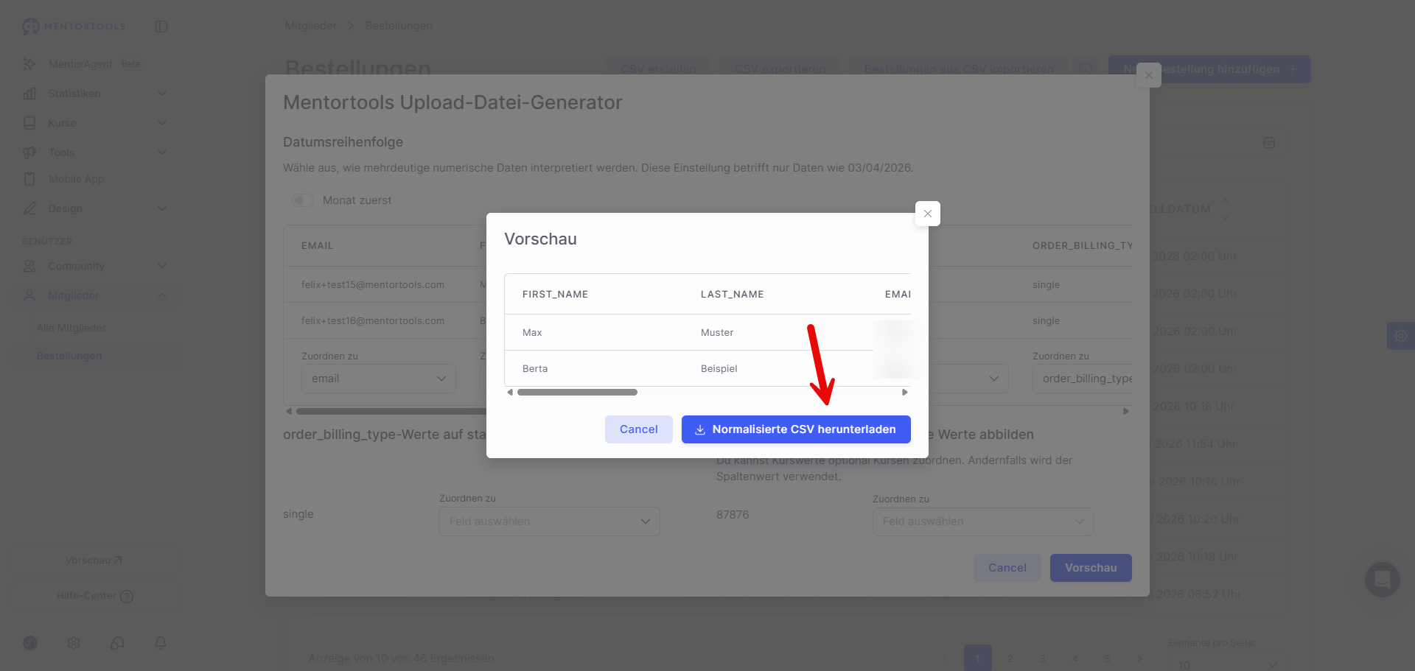Open the 'Feld auswählen' dropdown for 'single'
The height and width of the screenshot is (671, 1415).
tap(550, 521)
